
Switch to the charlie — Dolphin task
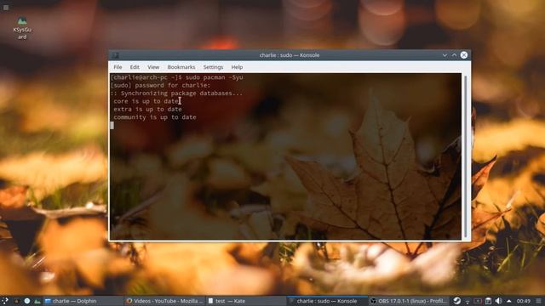[x=83, y=301]
